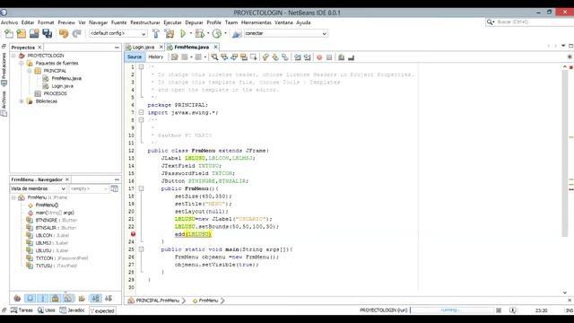Image resolution: width=574 pixels, height=323 pixels.
Task: Toggle Sort by Source in navigator
Action: (109, 298)
